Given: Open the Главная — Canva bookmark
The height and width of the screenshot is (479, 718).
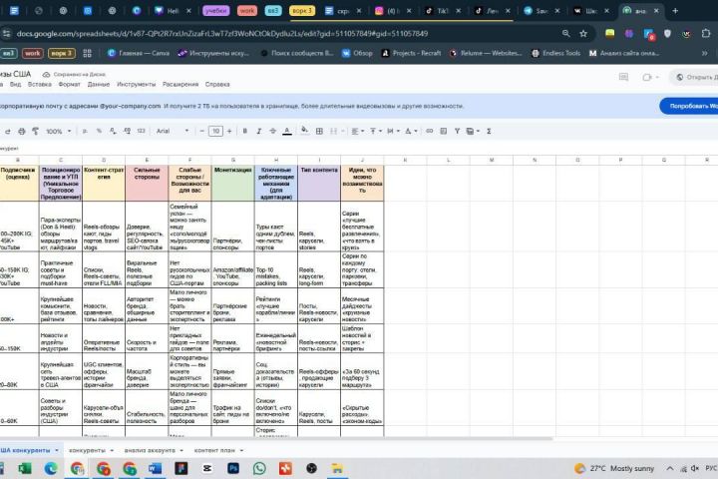Looking at the screenshot, I should (139, 53).
